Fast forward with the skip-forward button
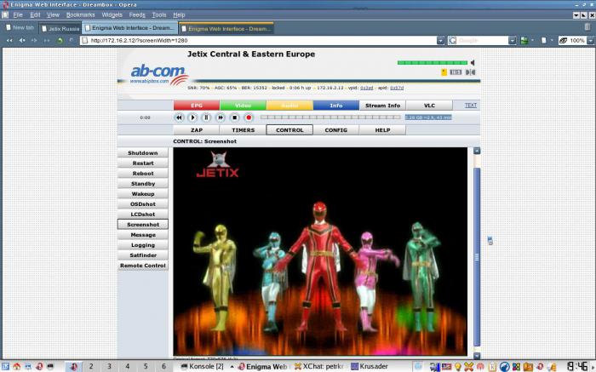This screenshot has height=372, width=596. coord(221,117)
